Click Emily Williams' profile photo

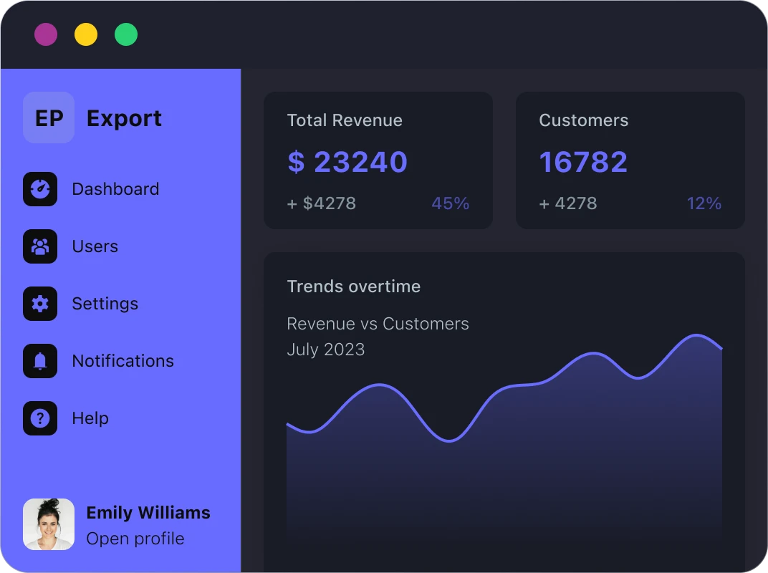pyautogui.click(x=49, y=524)
